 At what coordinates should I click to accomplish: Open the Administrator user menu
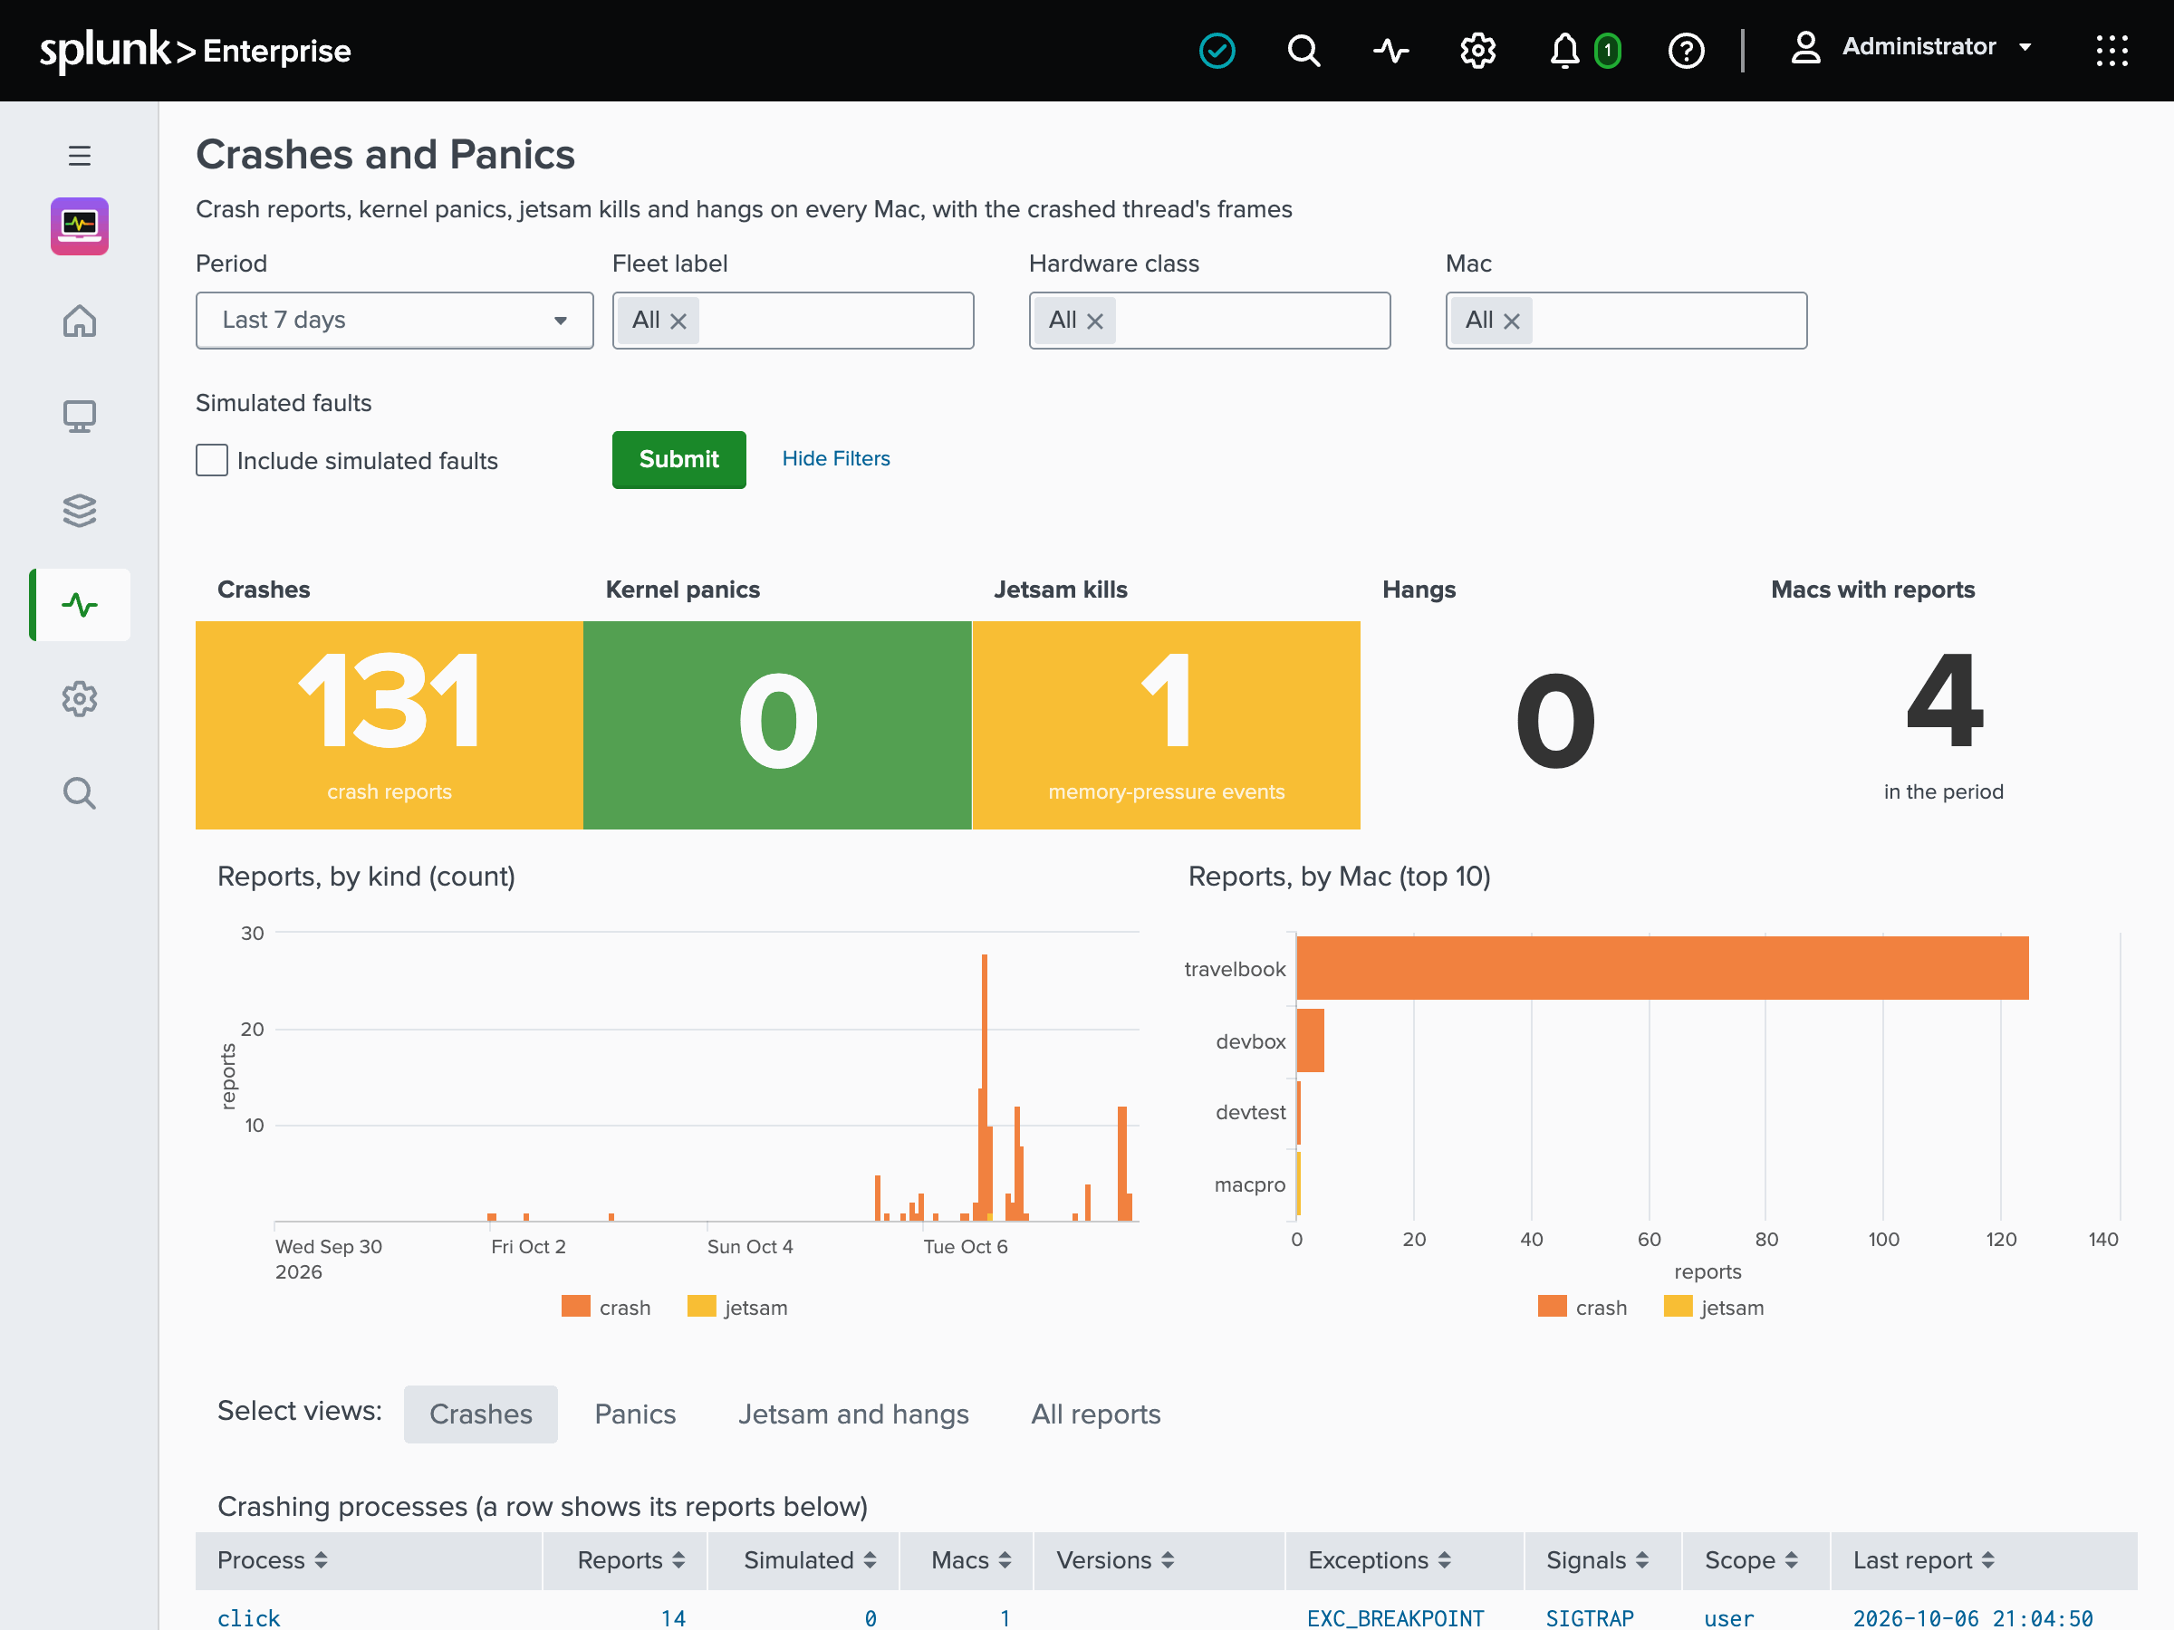1910,47
